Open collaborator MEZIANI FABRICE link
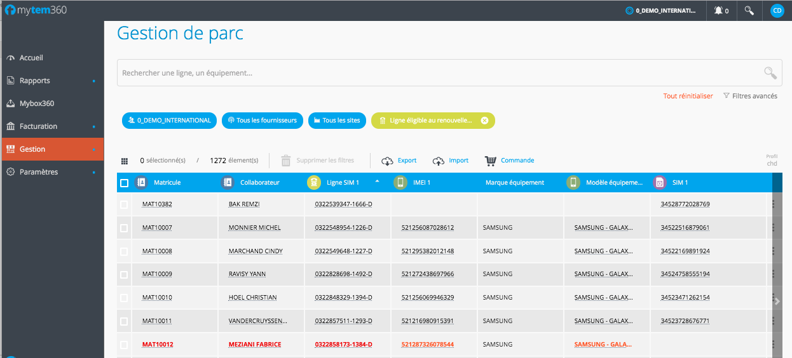This screenshot has height=358, width=792. pos(254,345)
